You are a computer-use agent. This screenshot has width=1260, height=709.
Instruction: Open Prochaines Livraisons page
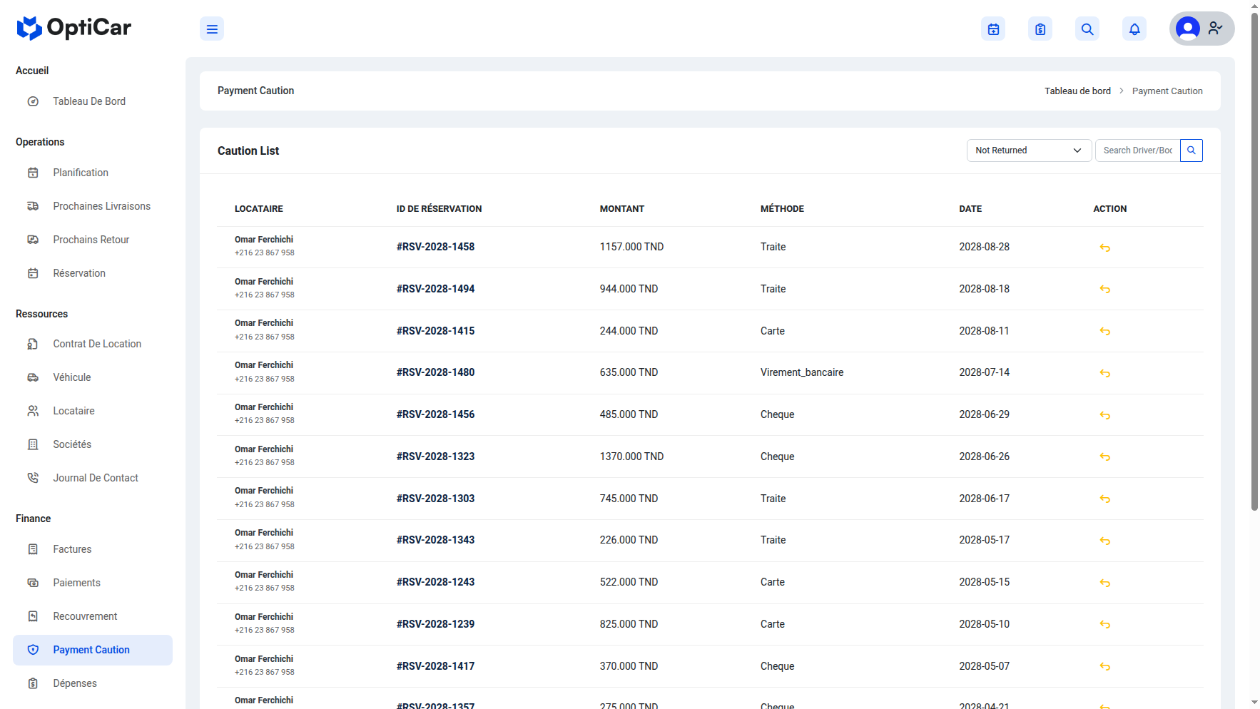93,206
